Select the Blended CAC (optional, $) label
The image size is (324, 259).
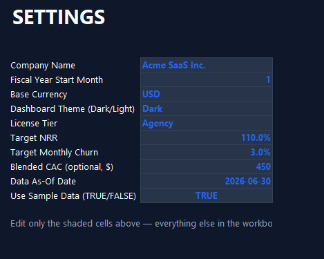point(62,167)
